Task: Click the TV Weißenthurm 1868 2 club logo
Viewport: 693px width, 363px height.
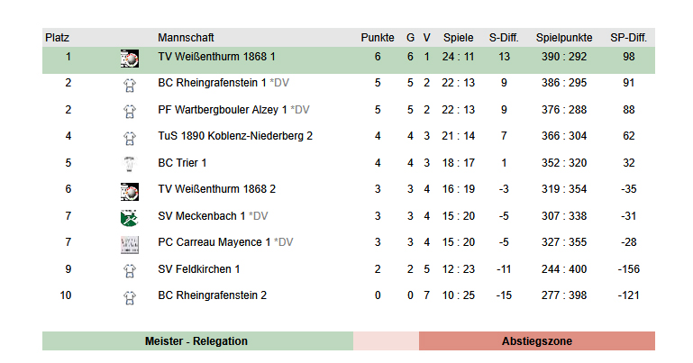Action: tap(129, 190)
